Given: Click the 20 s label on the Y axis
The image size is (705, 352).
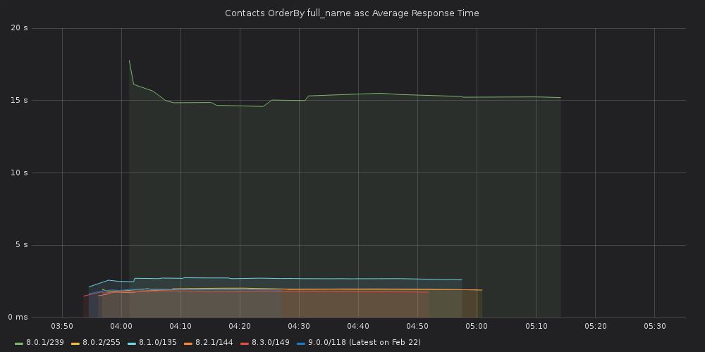Looking at the screenshot, I should coord(20,28).
